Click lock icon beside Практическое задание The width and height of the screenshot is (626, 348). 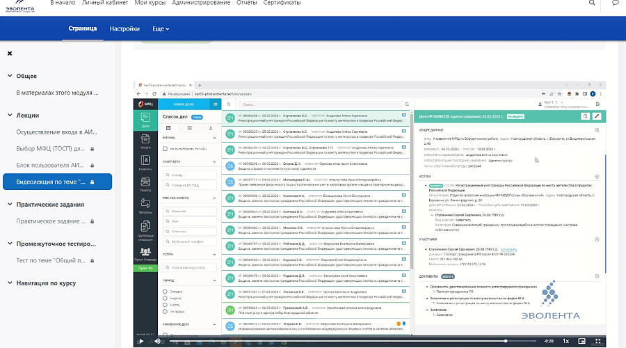point(93,221)
